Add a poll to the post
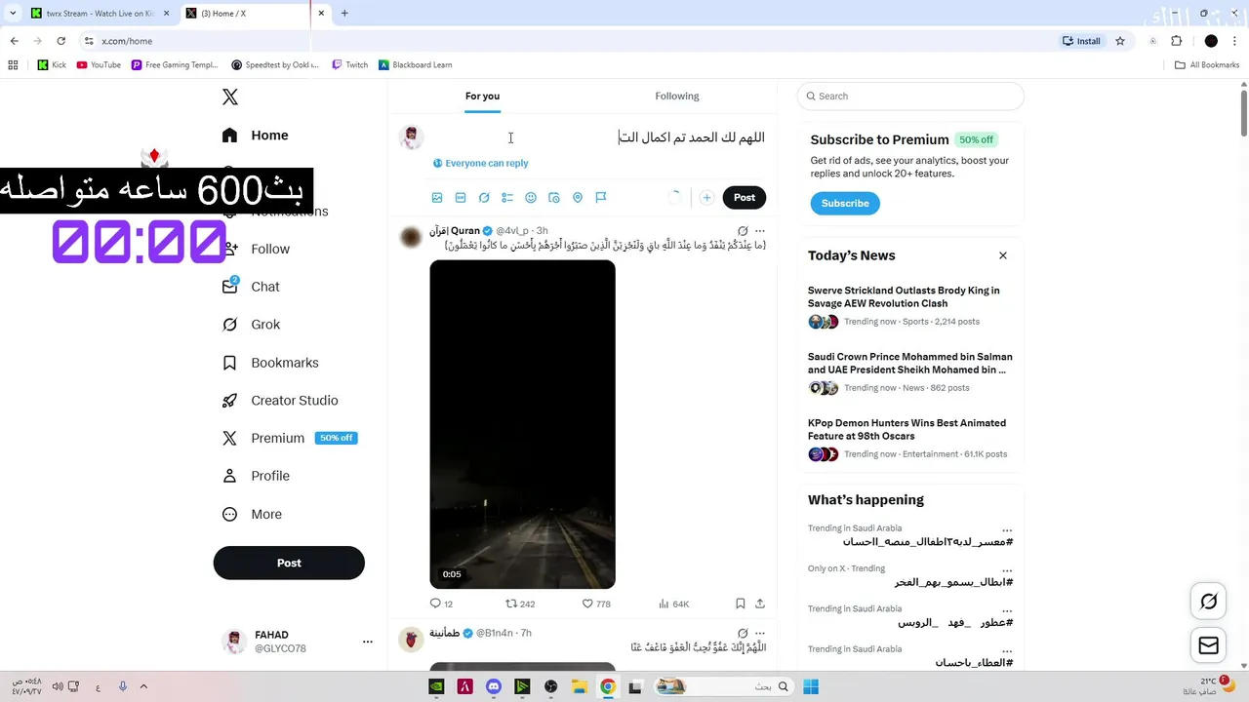The image size is (1249, 702). tap(507, 197)
